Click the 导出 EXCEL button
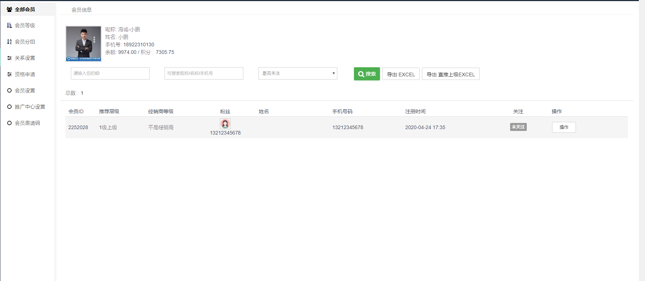The image size is (645, 281). [x=401, y=74]
